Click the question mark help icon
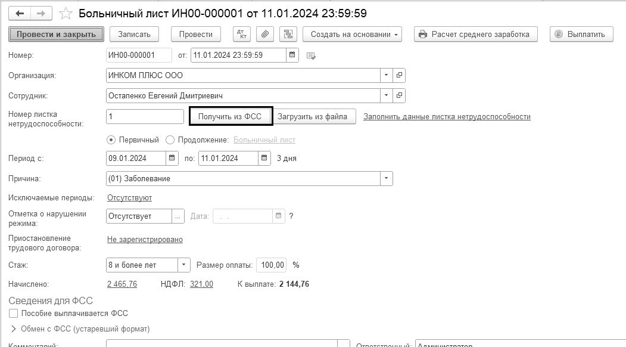626x347 pixels. [x=291, y=216]
